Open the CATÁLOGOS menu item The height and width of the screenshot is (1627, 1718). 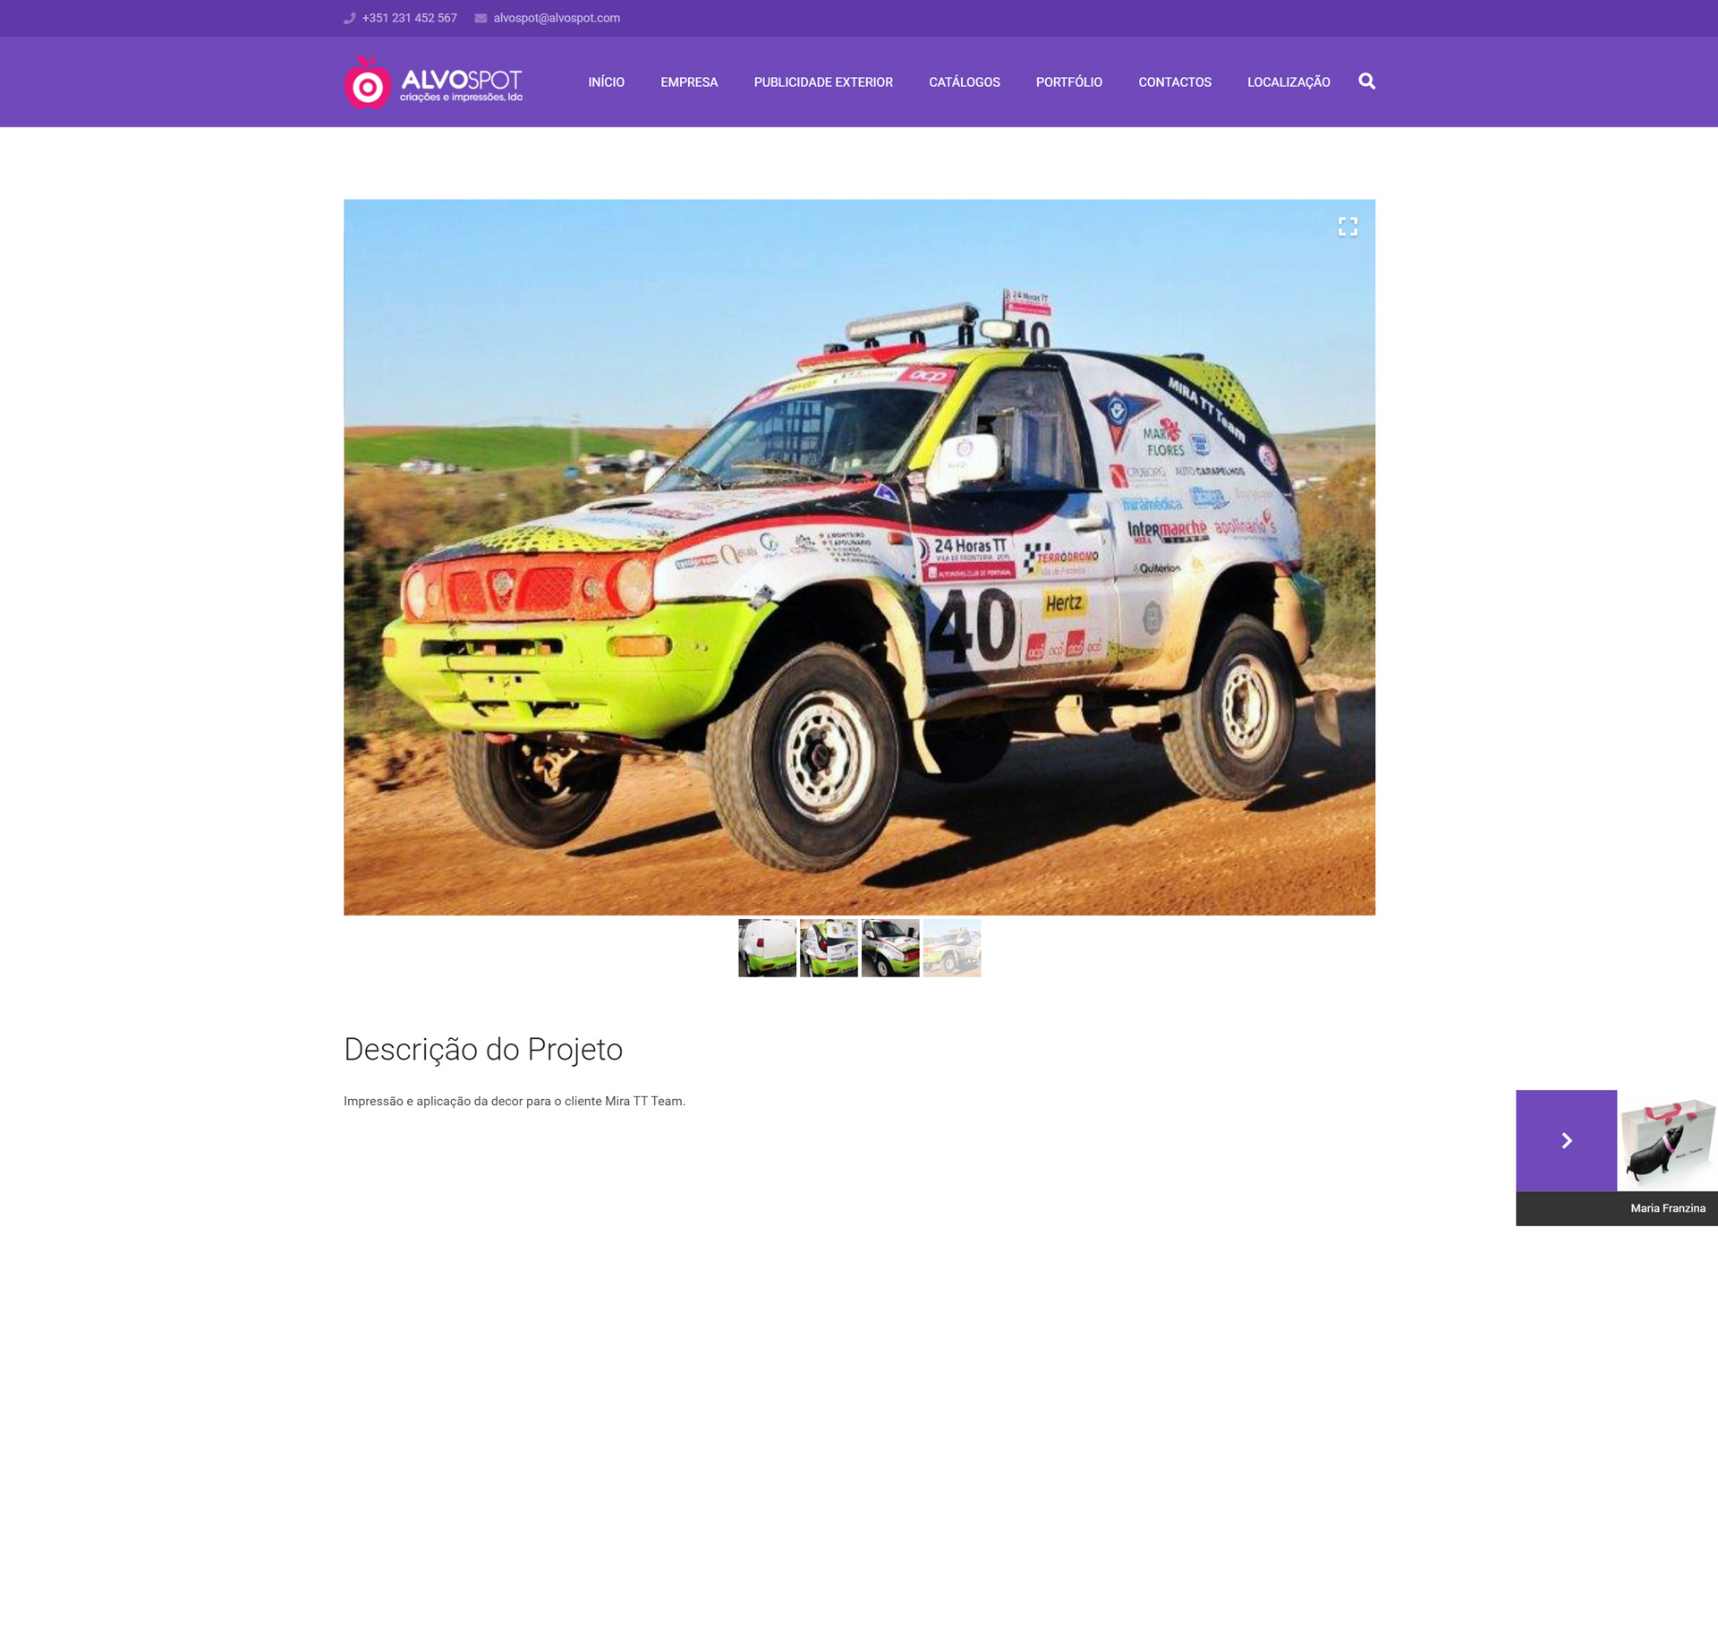[x=964, y=82]
